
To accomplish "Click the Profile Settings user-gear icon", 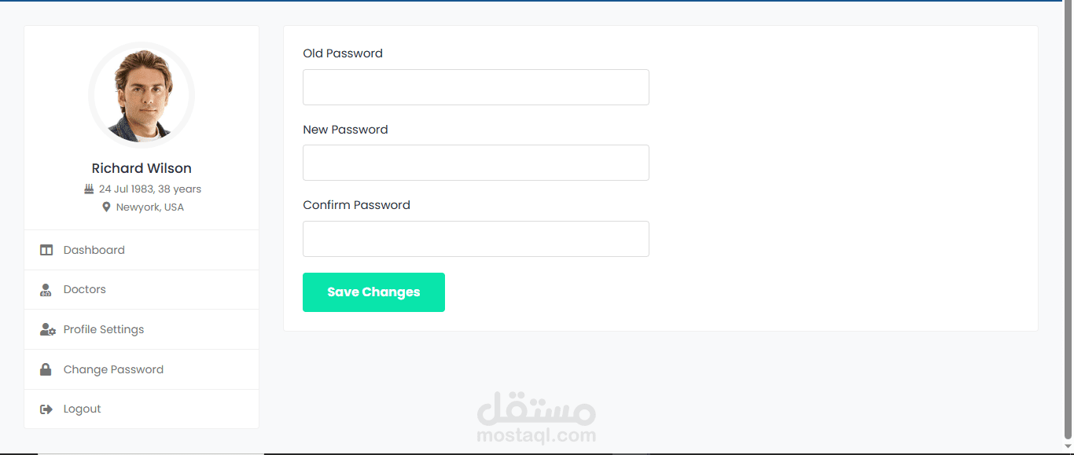I will (x=47, y=330).
